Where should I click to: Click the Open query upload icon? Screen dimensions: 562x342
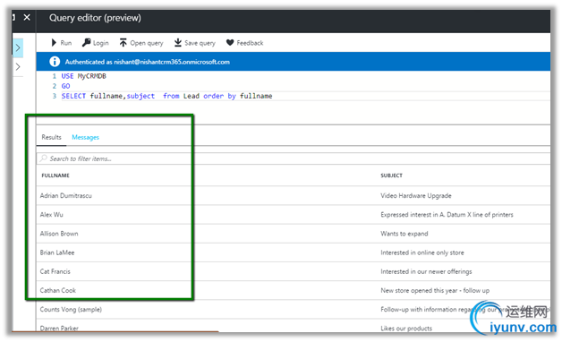(x=123, y=43)
